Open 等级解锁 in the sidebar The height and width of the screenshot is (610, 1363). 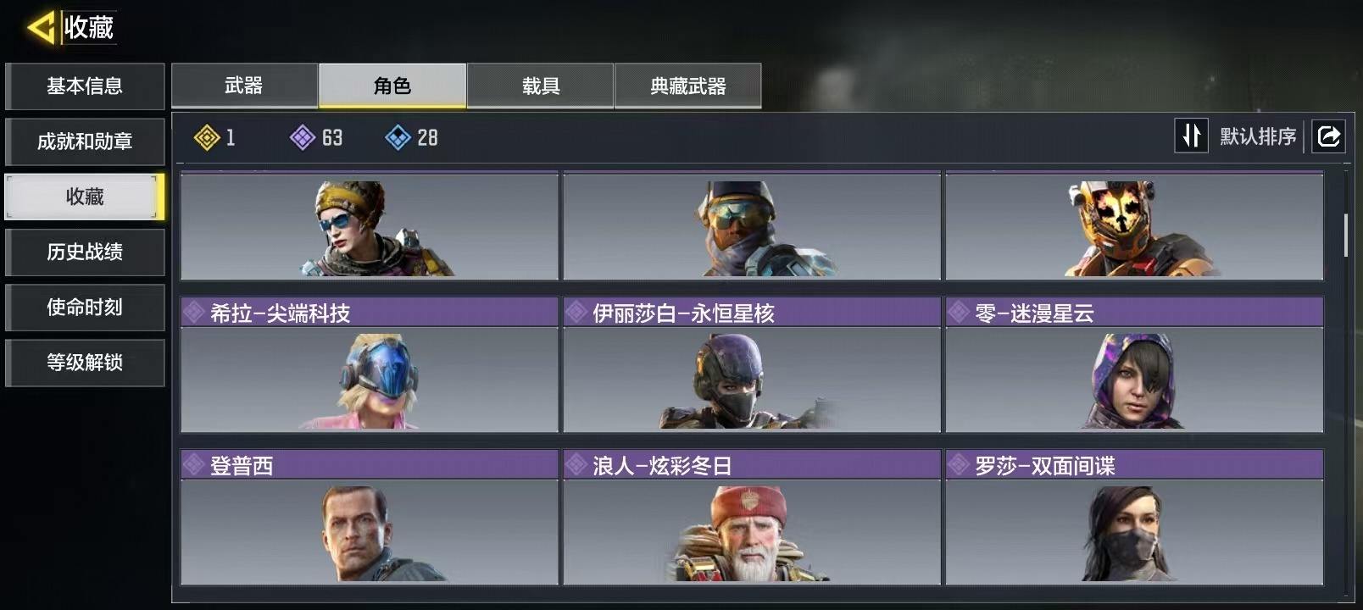coord(85,363)
